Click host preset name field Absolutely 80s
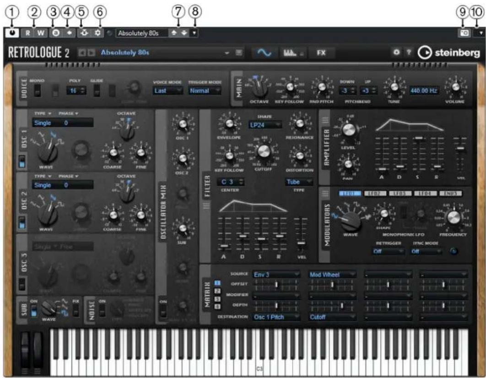 coord(142,33)
